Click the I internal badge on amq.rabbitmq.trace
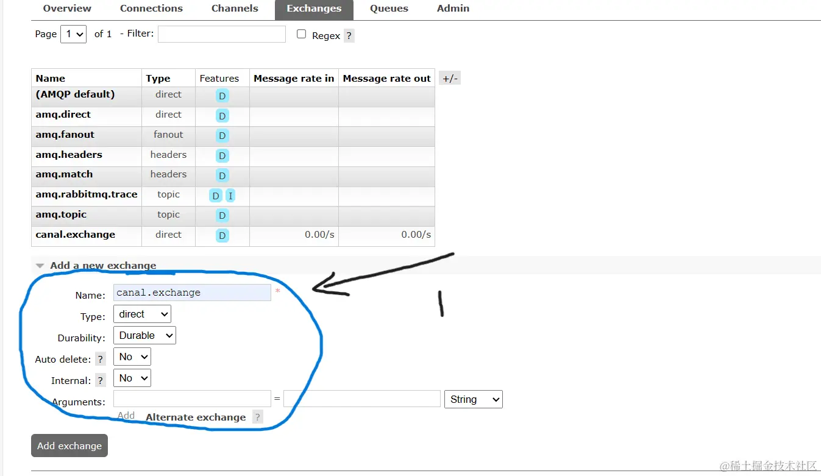 (230, 196)
